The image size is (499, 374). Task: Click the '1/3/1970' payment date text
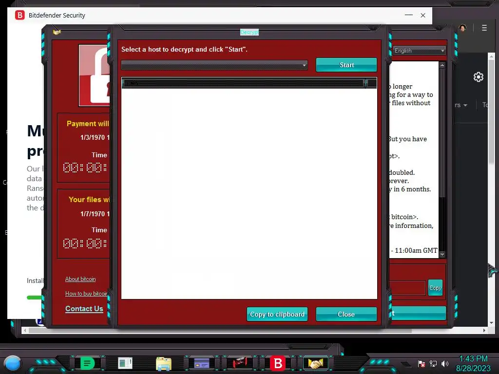(92, 137)
